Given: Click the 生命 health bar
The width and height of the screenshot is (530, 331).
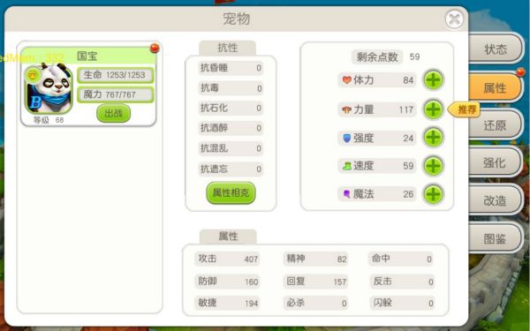Looking at the screenshot, I should 116,75.
